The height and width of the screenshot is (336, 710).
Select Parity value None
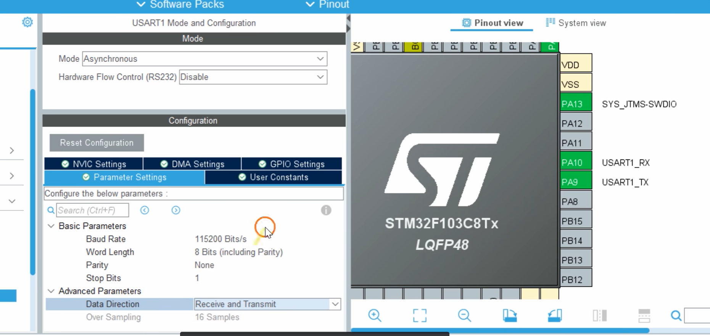pyautogui.click(x=204, y=265)
